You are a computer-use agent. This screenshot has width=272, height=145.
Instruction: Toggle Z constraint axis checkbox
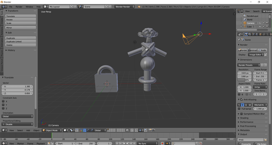tap(3, 108)
